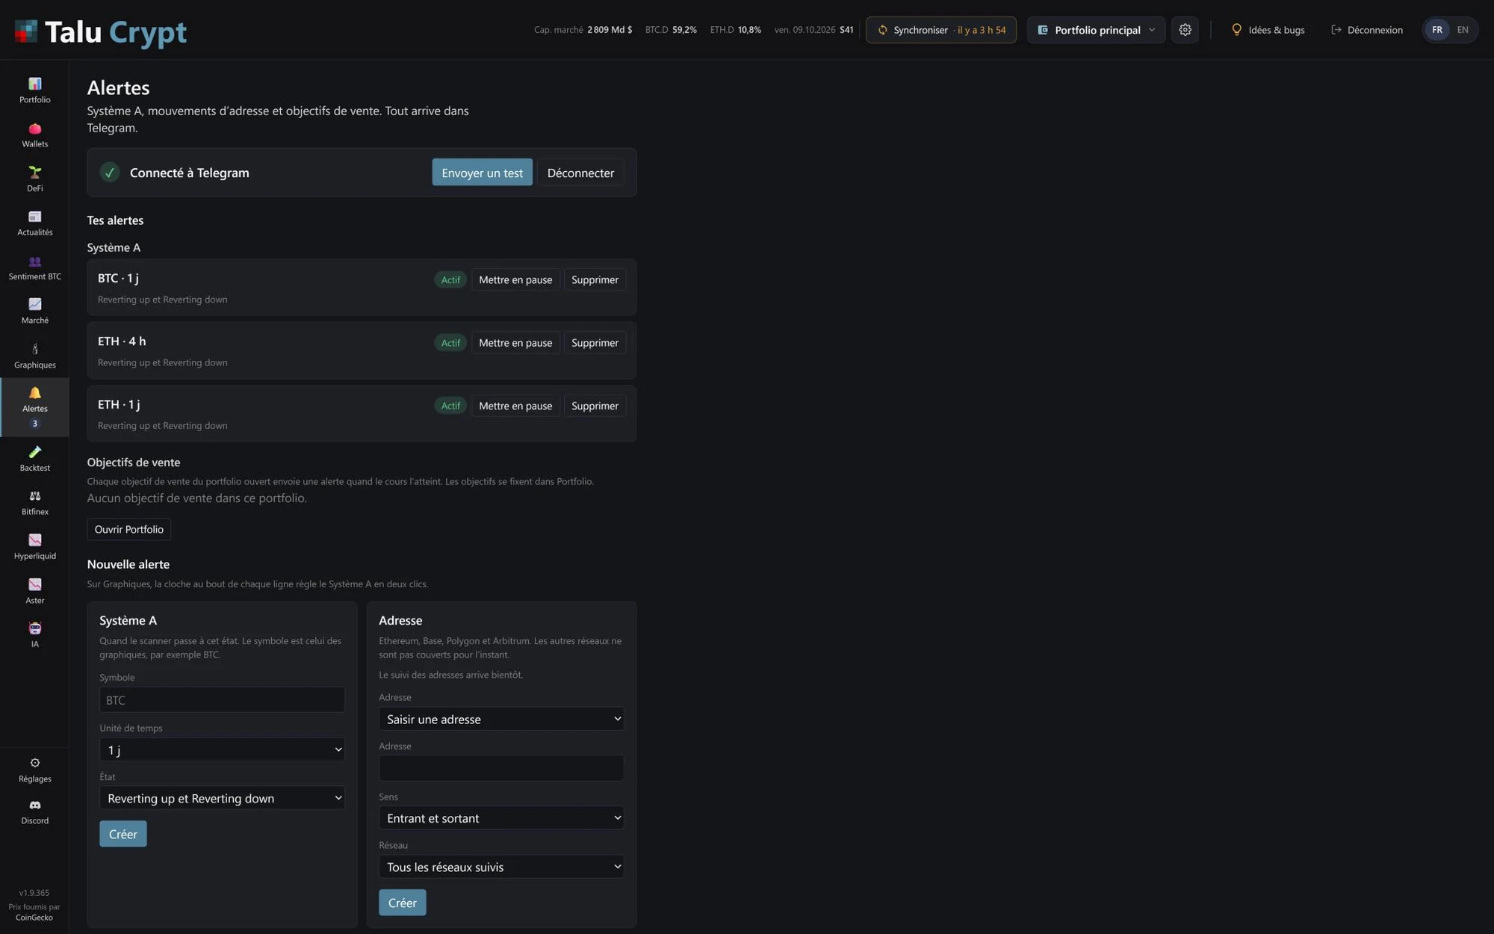Click Idées & bugs in header
Viewport: 1494px width, 934px height.
click(1268, 30)
